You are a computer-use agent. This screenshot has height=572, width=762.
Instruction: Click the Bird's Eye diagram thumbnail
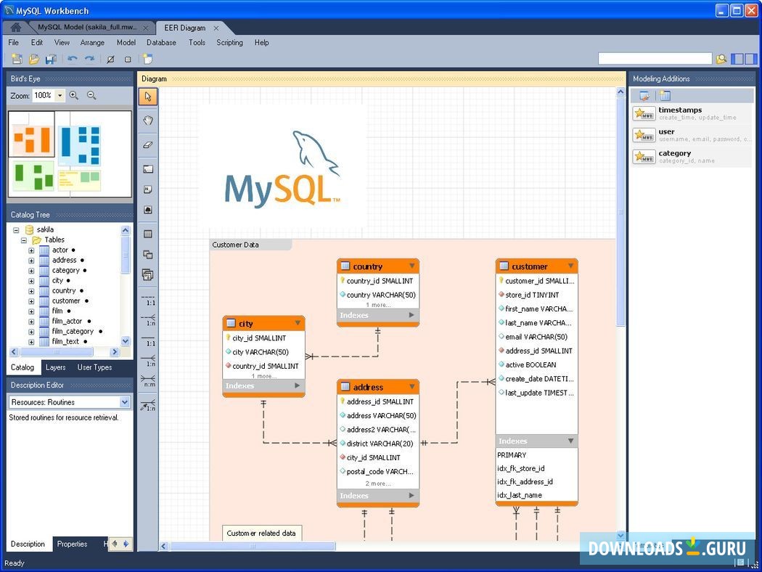click(x=70, y=154)
